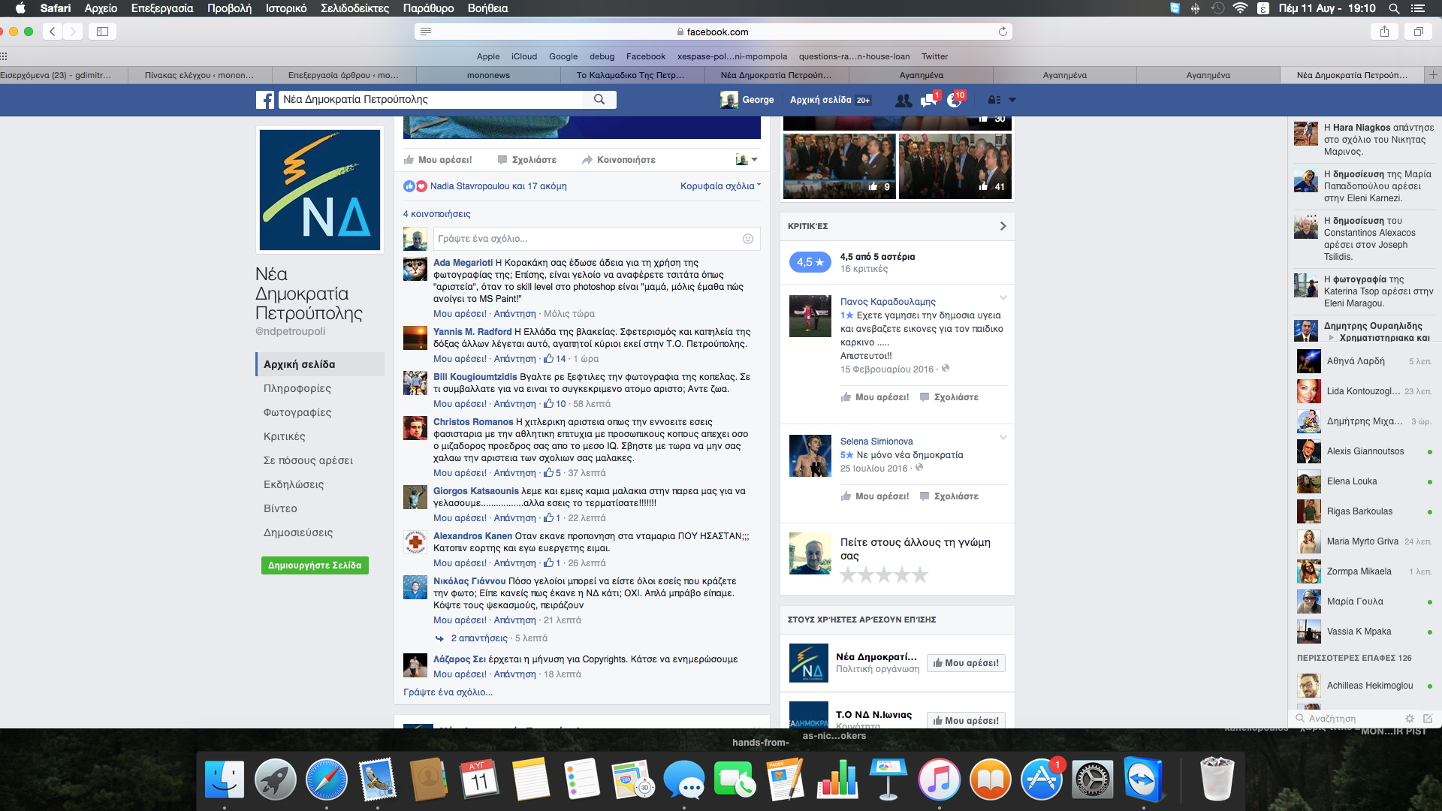Screen dimensions: 1442x811
Task: Open System Preferences gear in dock
Action: coord(1092,779)
